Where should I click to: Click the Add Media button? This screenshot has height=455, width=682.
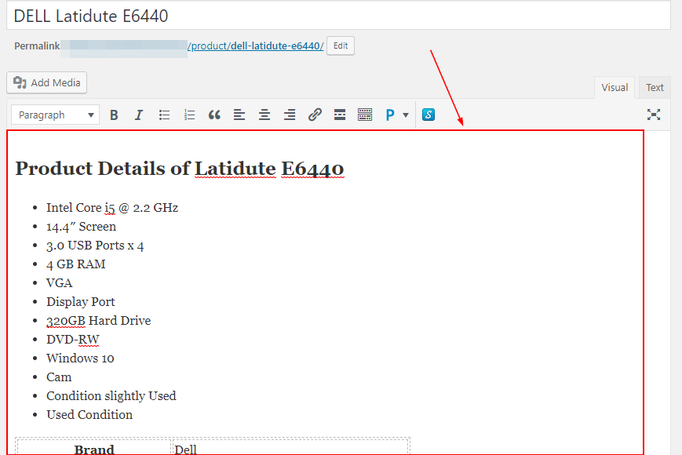click(46, 82)
